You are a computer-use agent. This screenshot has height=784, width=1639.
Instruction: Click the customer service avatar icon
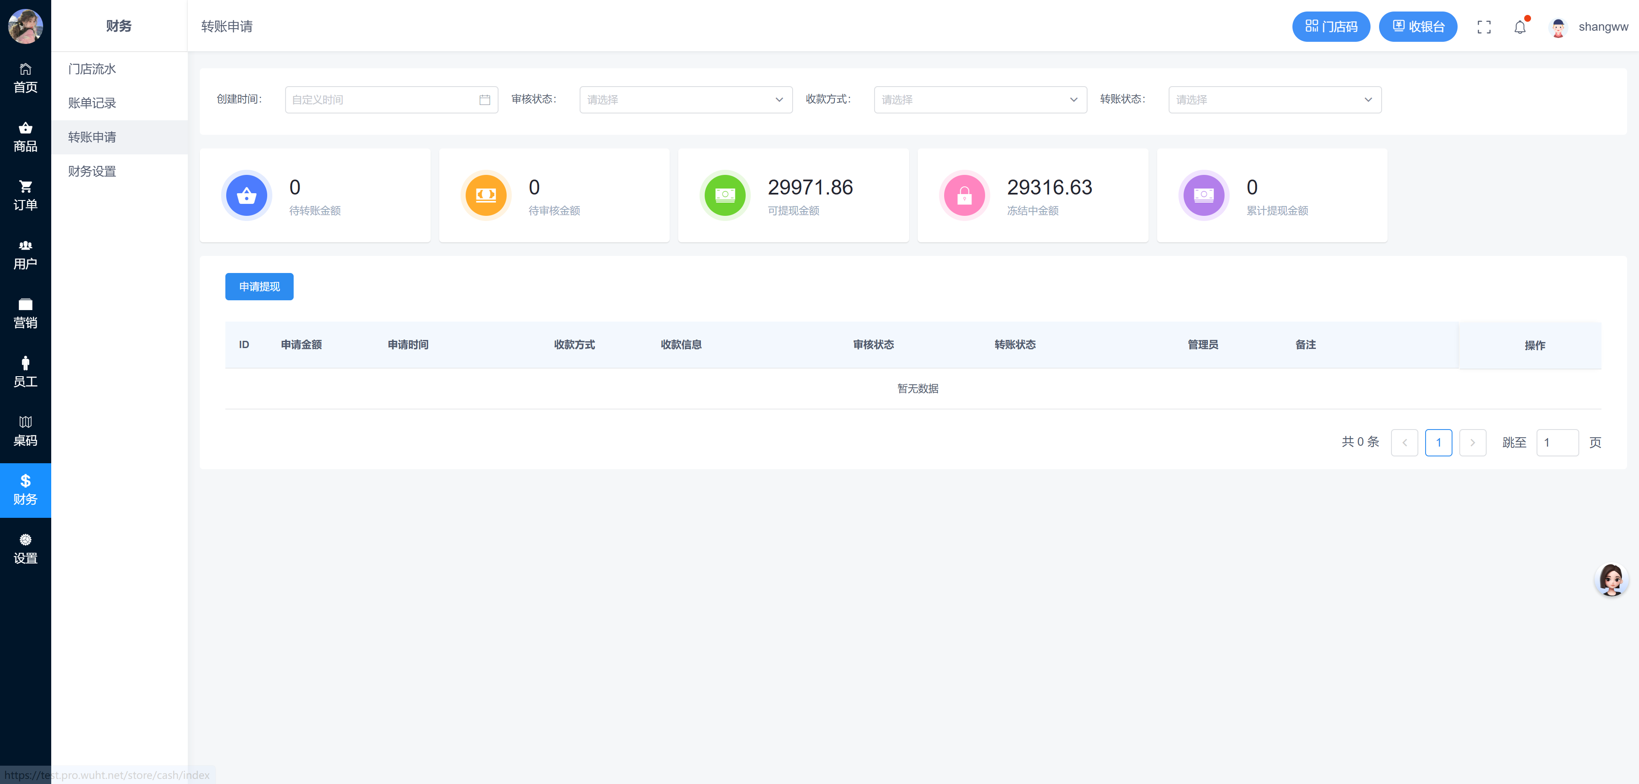point(1610,579)
